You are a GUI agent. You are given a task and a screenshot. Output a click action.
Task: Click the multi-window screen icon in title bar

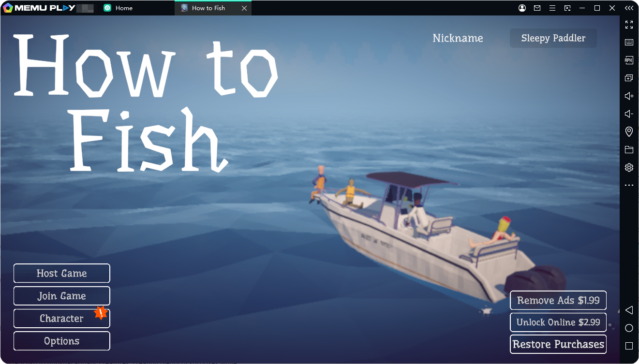567,8
